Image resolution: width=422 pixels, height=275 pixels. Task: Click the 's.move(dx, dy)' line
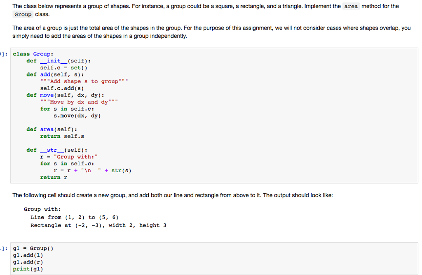pos(77,116)
